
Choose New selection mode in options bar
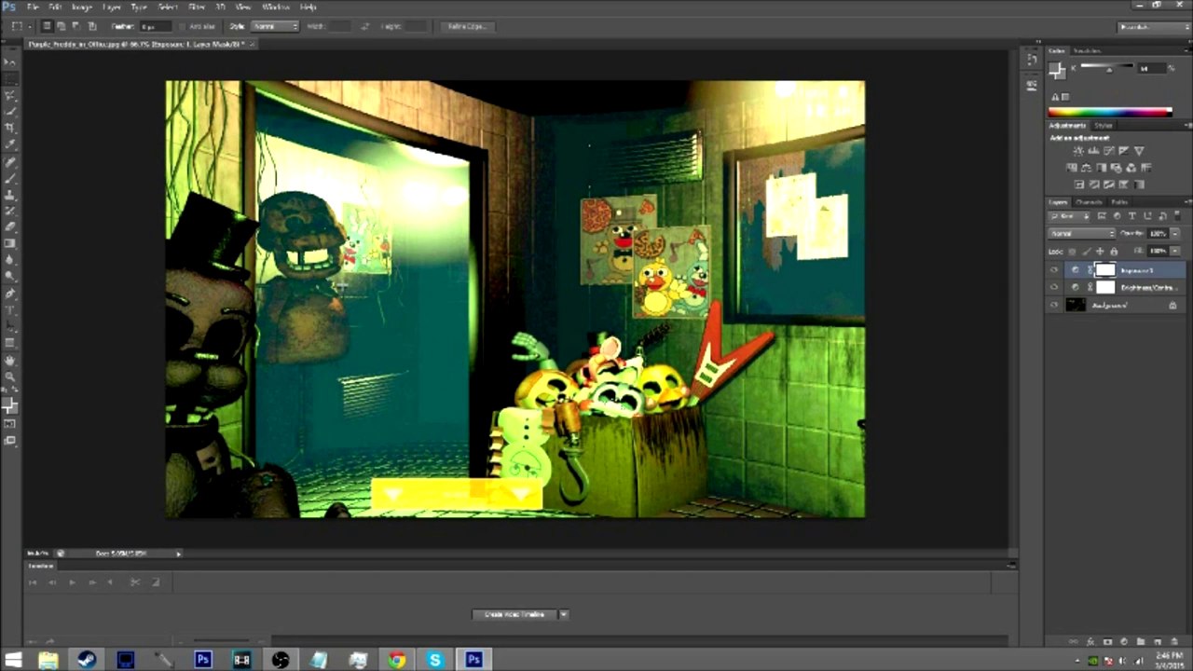coord(48,26)
